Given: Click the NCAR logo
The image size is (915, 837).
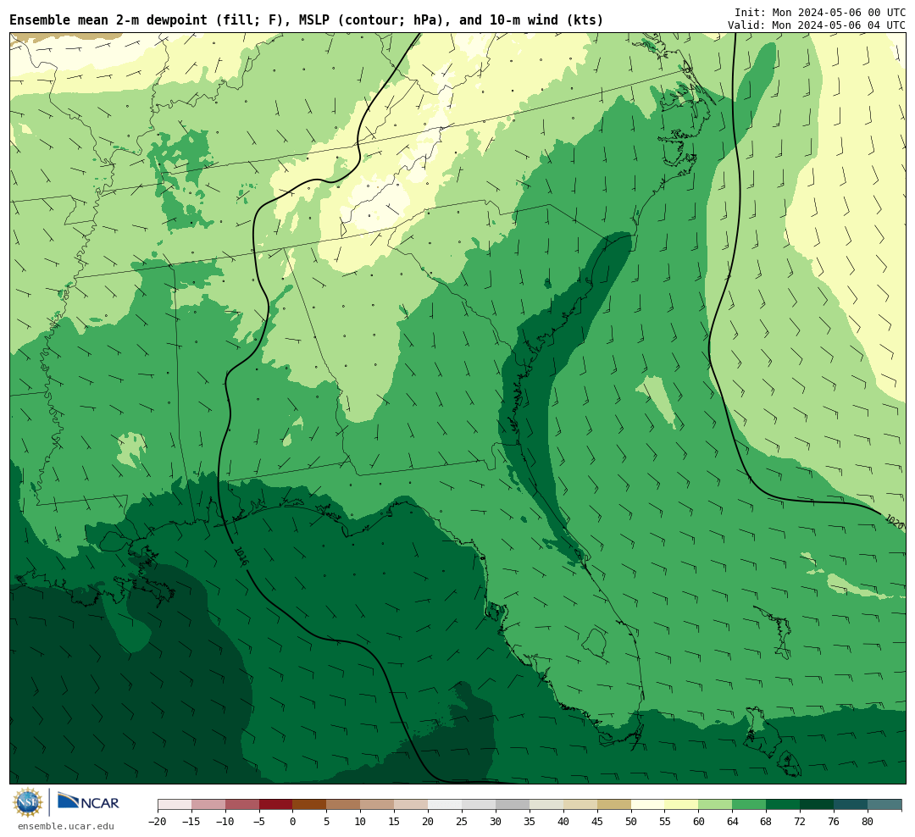Looking at the screenshot, I should pos(88,801).
